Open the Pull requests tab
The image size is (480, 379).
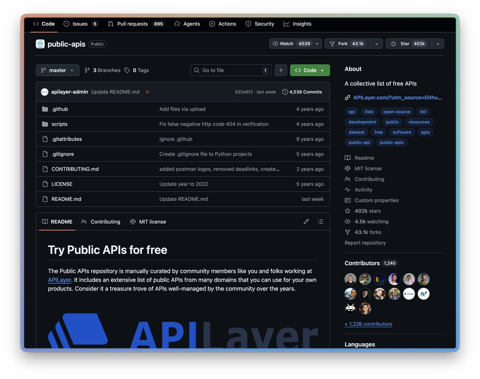point(136,24)
